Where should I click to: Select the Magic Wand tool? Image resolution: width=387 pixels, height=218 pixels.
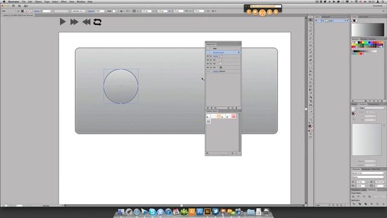tap(311, 27)
